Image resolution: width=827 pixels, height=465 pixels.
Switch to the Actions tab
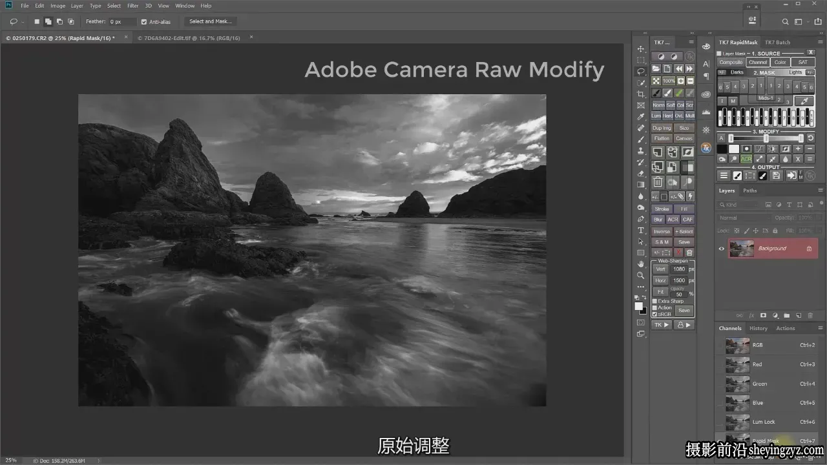point(786,328)
